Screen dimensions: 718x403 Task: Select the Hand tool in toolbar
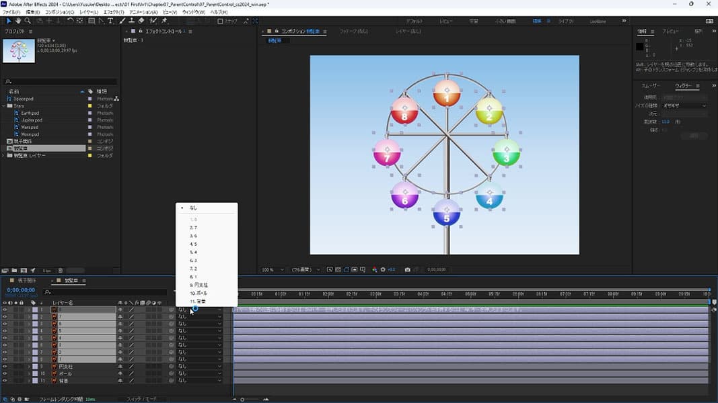click(x=18, y=21)
